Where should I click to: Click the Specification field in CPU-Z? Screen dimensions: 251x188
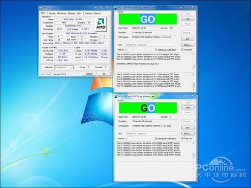[x=81, y=34]
